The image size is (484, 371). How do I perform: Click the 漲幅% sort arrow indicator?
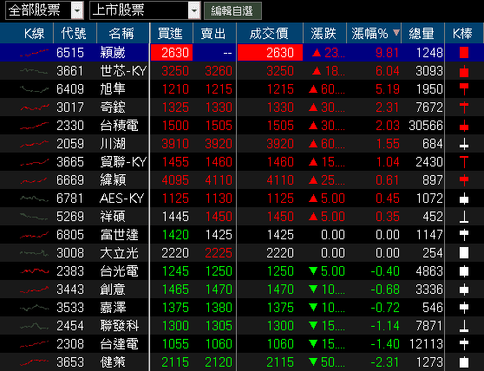[396, 32]
